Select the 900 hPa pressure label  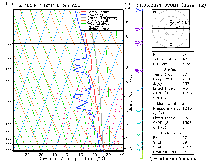click(9, 138)
